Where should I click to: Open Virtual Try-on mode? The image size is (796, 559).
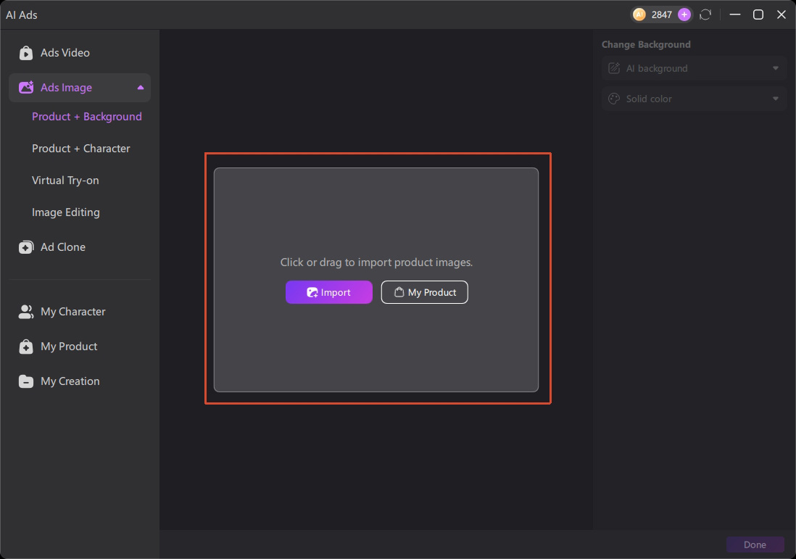click(65, 181)
